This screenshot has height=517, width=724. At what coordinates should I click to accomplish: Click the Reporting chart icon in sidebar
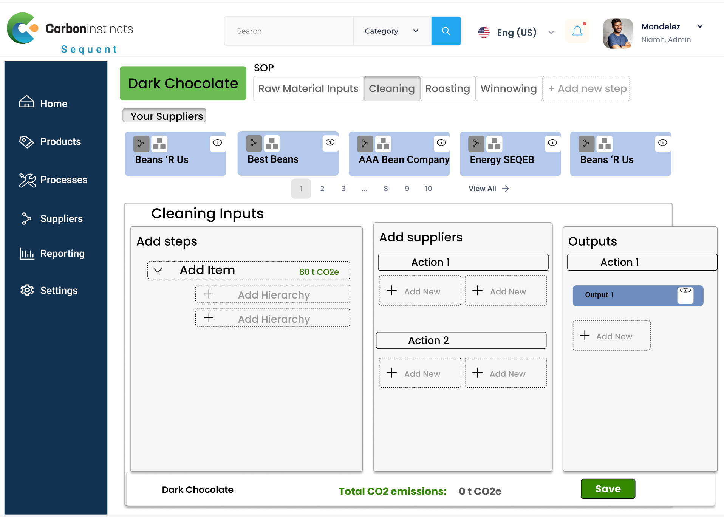27,254
